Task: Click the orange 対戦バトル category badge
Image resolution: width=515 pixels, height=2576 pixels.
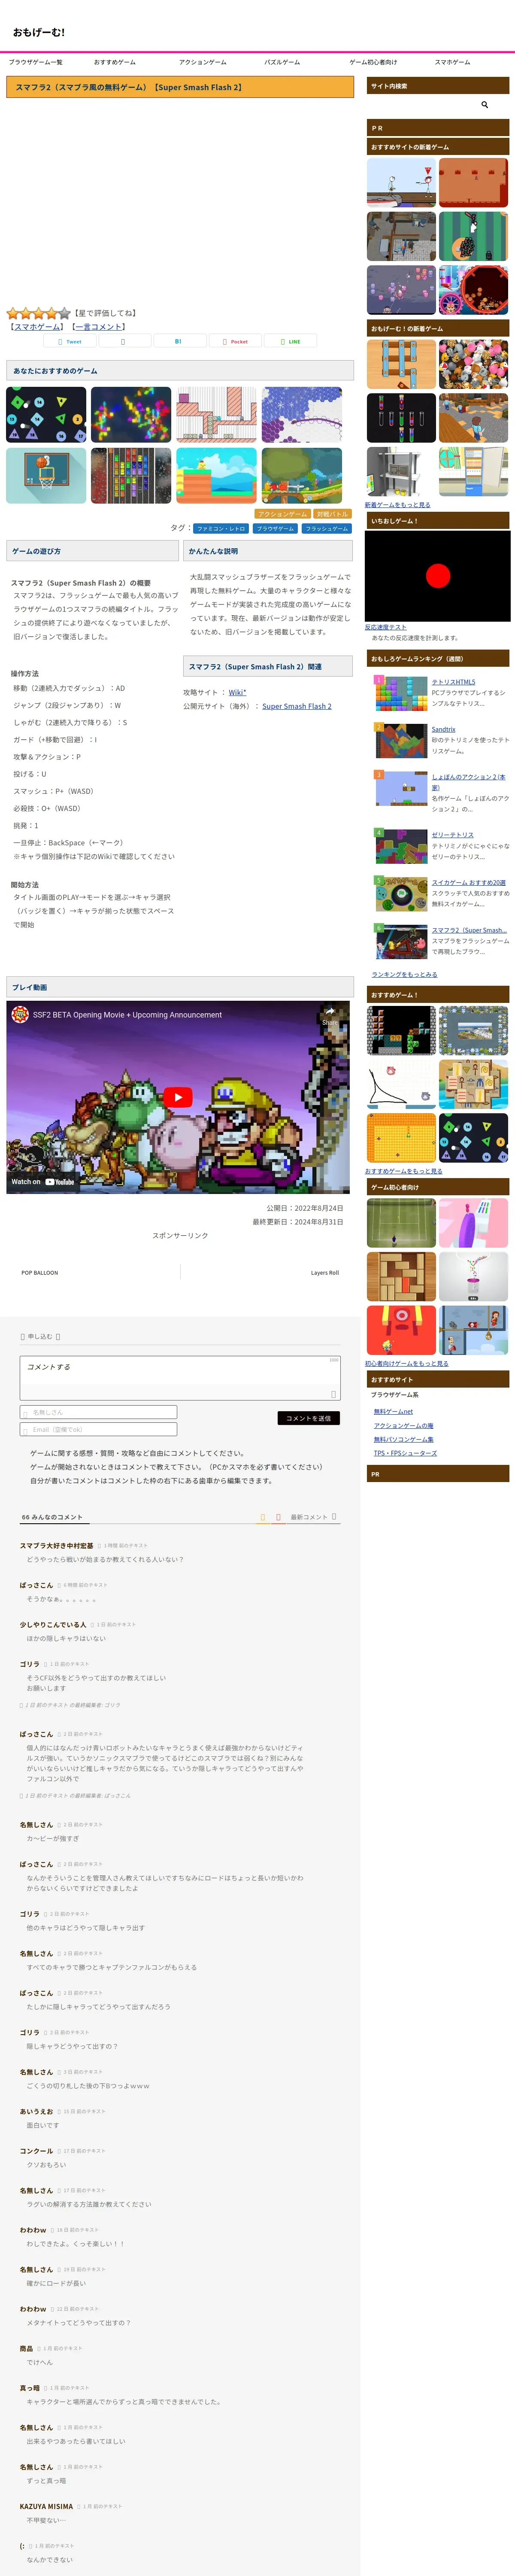Action: [x=332, y=514]
